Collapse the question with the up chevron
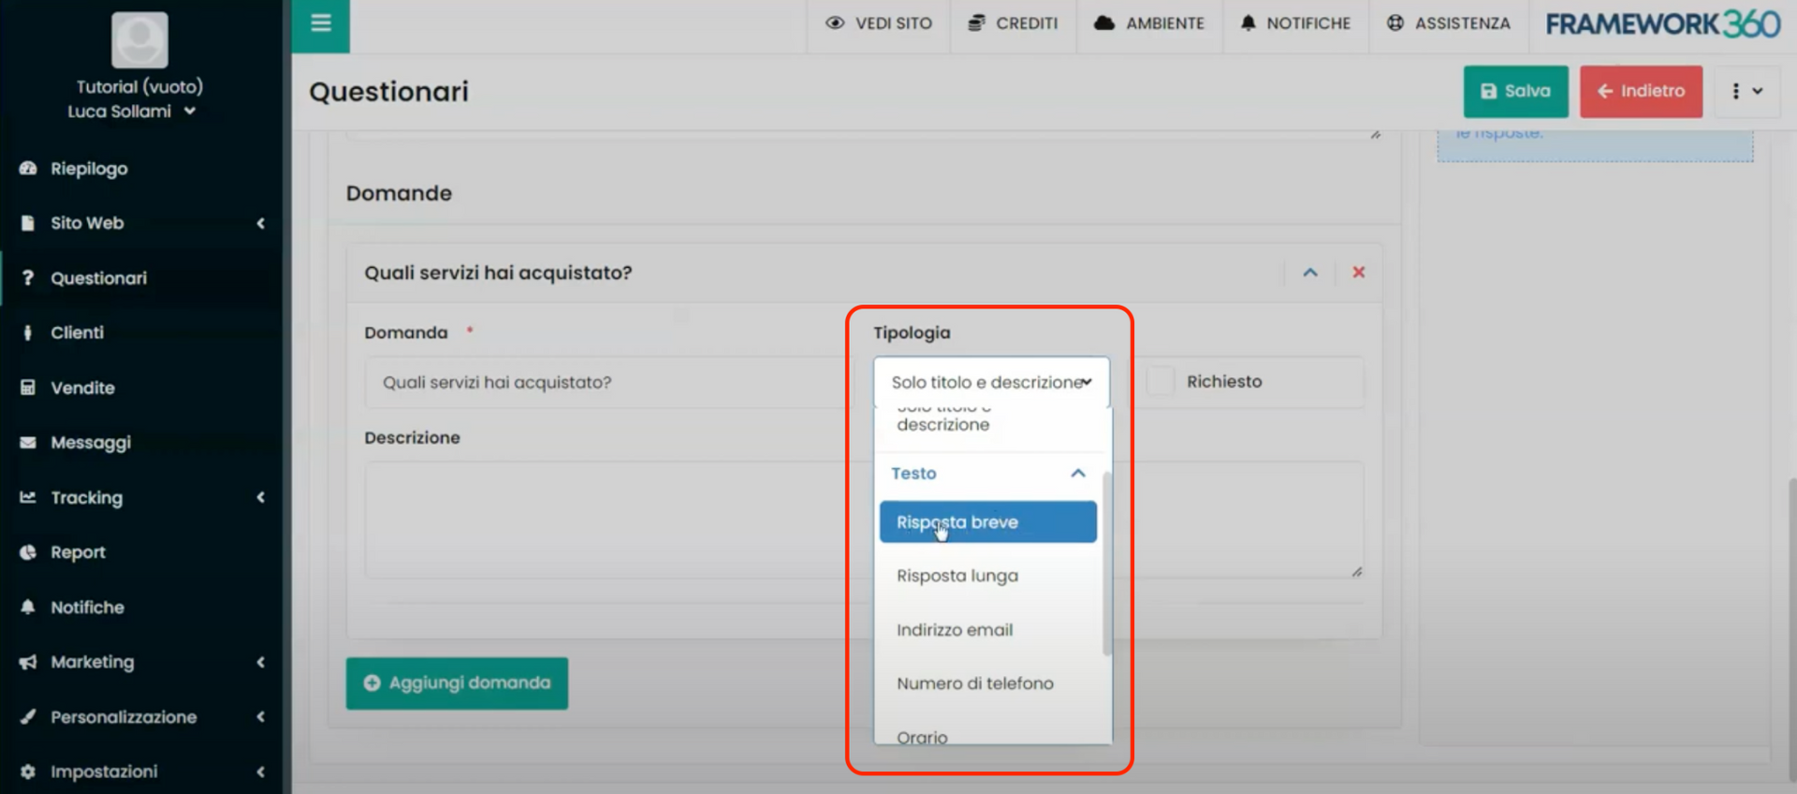 click(x=1310, y=272)
